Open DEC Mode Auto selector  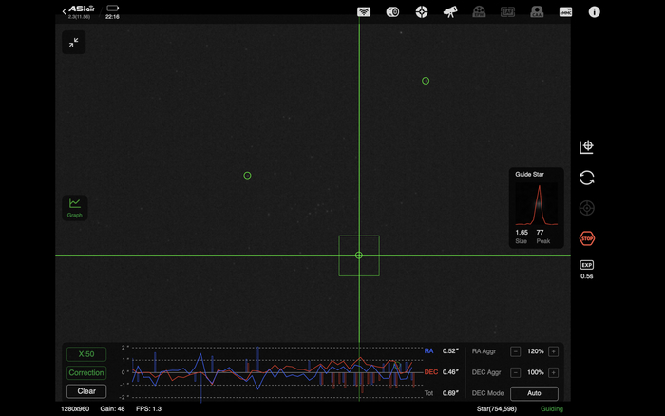pyautogui.click(x=534, y=393)
